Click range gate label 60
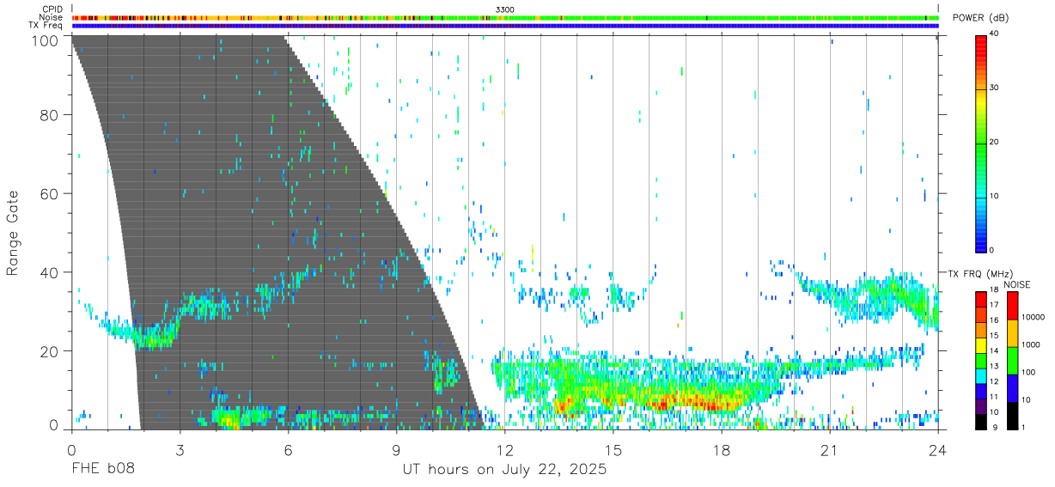 (x=50, y=194)
